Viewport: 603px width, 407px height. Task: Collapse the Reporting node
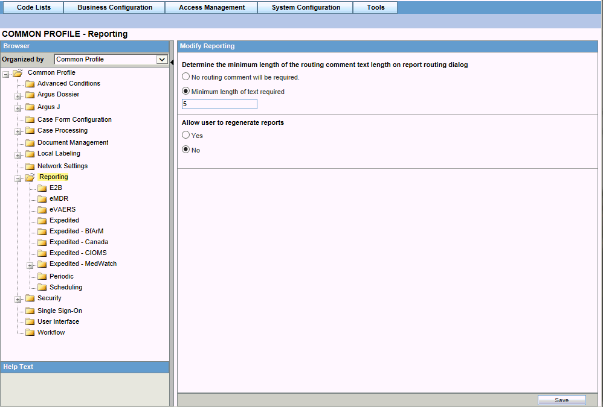[x=18, y=178]
